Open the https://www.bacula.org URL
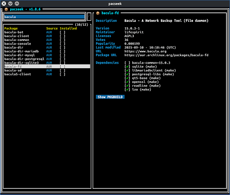230x195 pixels. coord(145,51)
